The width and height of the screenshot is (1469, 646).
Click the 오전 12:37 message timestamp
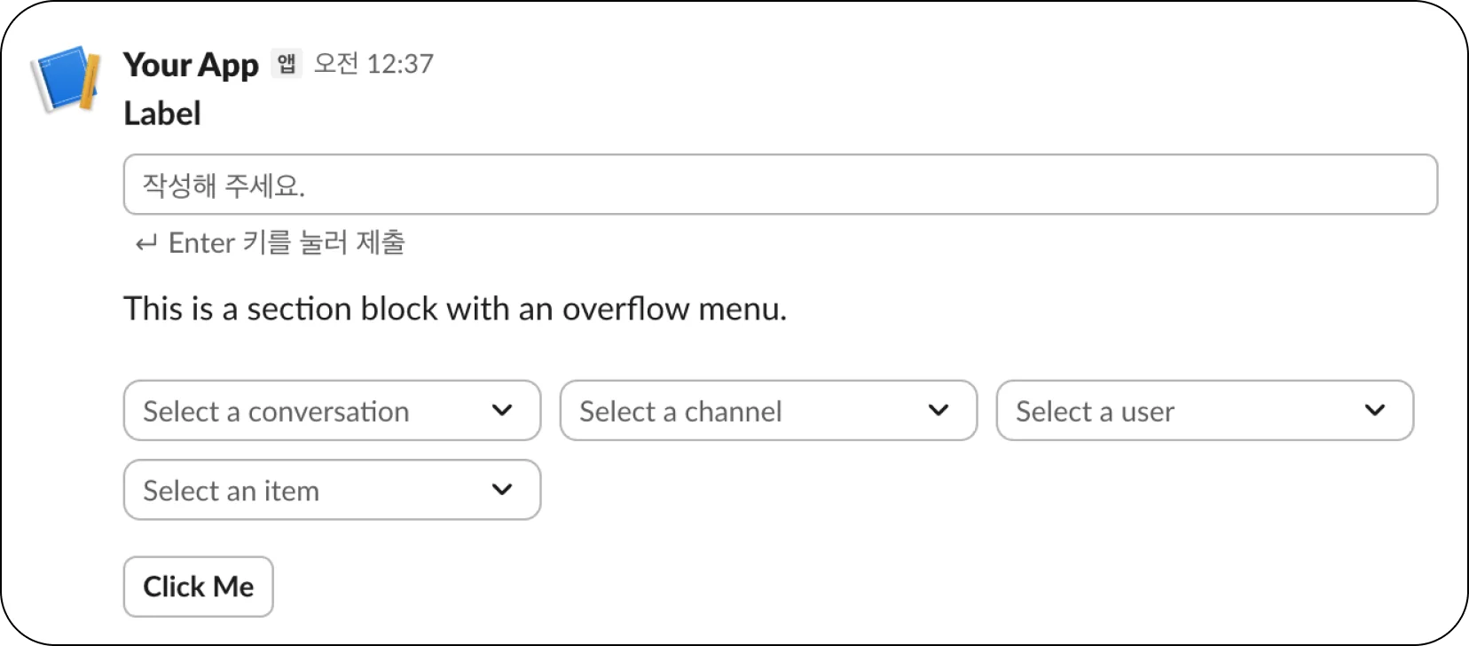pyautogui.click(x=373, y=64)
